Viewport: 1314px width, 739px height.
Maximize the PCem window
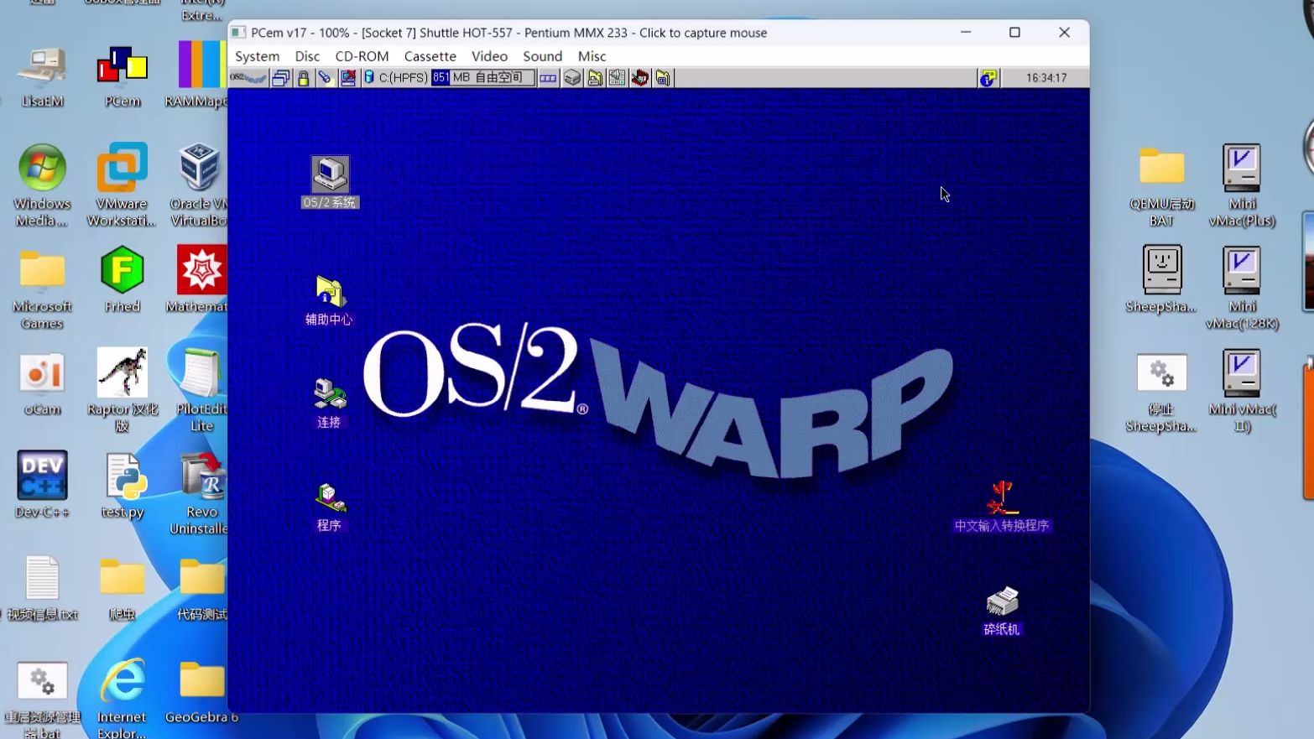(x=1014, y=33)
